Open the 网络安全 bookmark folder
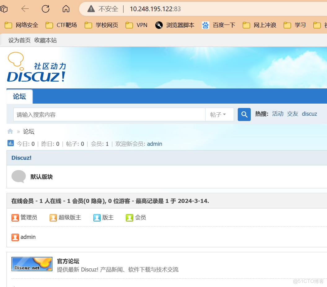The image size is (327, 287). 21,25
